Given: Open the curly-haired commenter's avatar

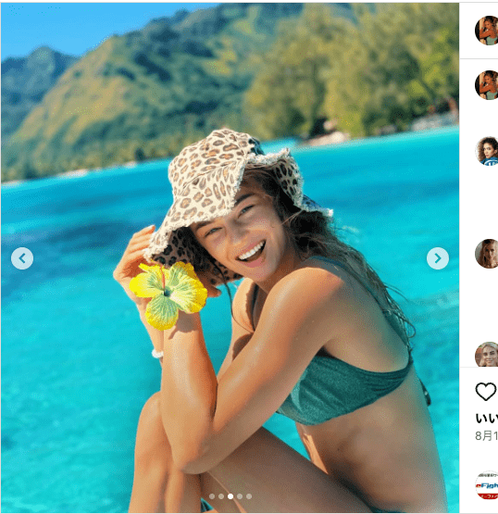Looking at the screenshot, I should point(487,151).
